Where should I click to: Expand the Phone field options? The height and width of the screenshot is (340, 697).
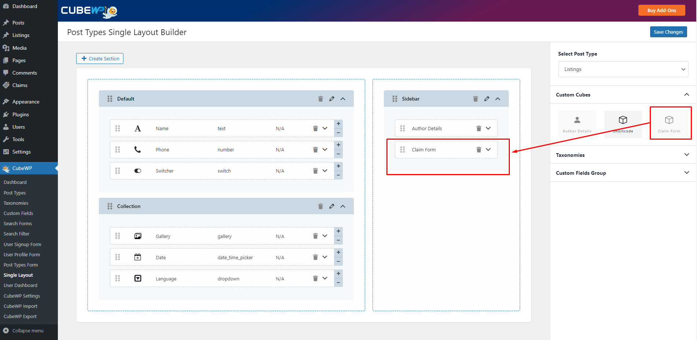325,150
